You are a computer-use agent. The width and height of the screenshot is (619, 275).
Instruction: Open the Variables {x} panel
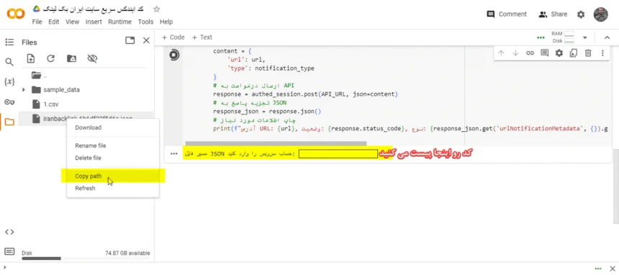(x=9, y=82)
